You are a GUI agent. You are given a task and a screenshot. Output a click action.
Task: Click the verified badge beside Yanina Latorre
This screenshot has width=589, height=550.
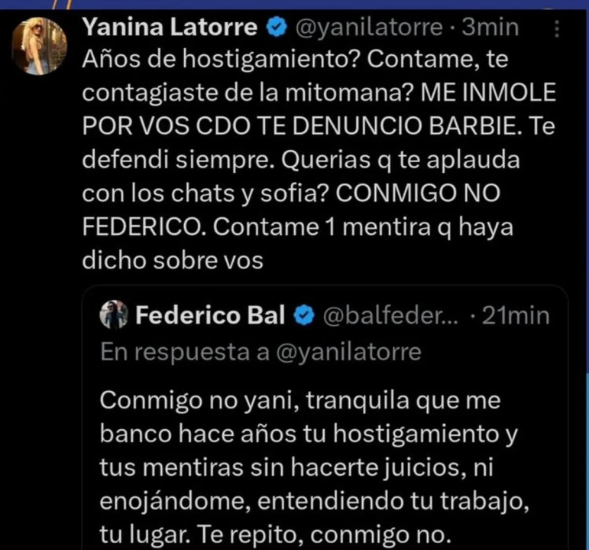pyautogui.click(x=275, y=28)
